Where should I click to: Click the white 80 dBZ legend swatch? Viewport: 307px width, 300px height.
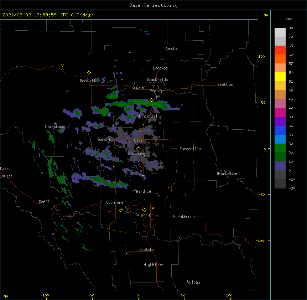pos(280,32)
